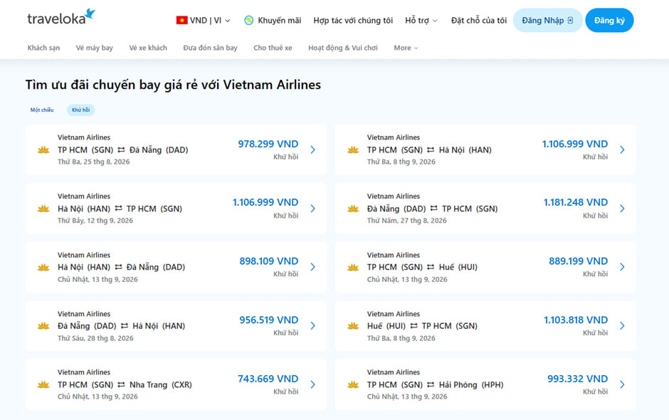Click the lotus logo on Hà Nội–Đà Nẵng card
Screen dimensions: 669x420
point(43,267)
